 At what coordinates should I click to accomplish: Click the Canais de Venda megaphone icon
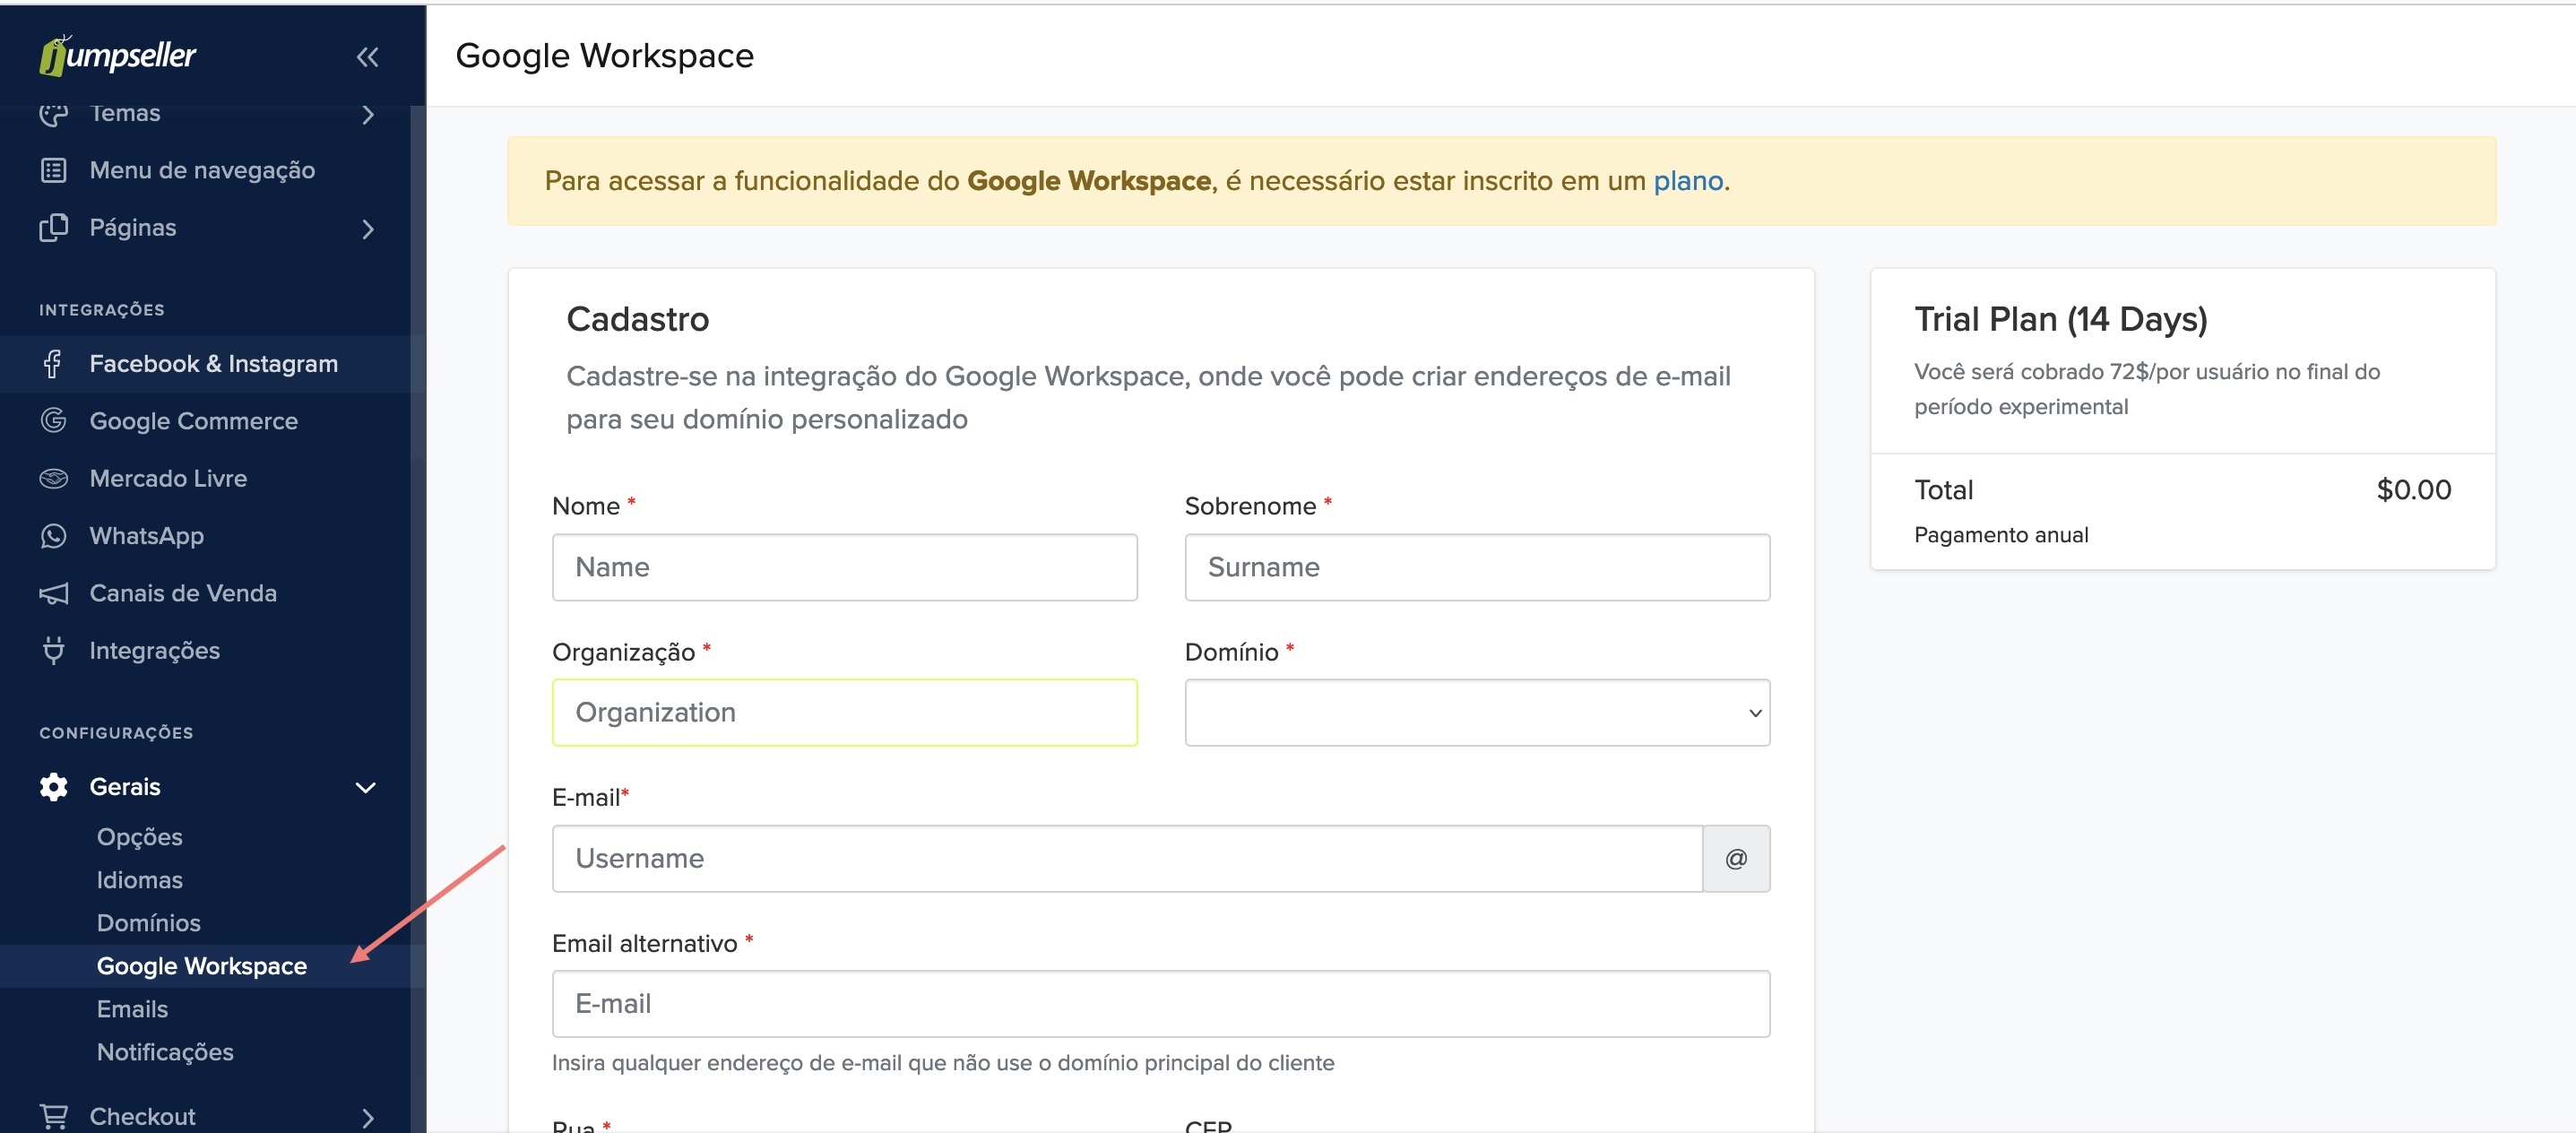click(x=53, y=593)
